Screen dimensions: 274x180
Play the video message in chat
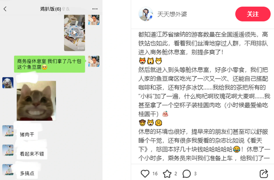(x=75, y=33)
